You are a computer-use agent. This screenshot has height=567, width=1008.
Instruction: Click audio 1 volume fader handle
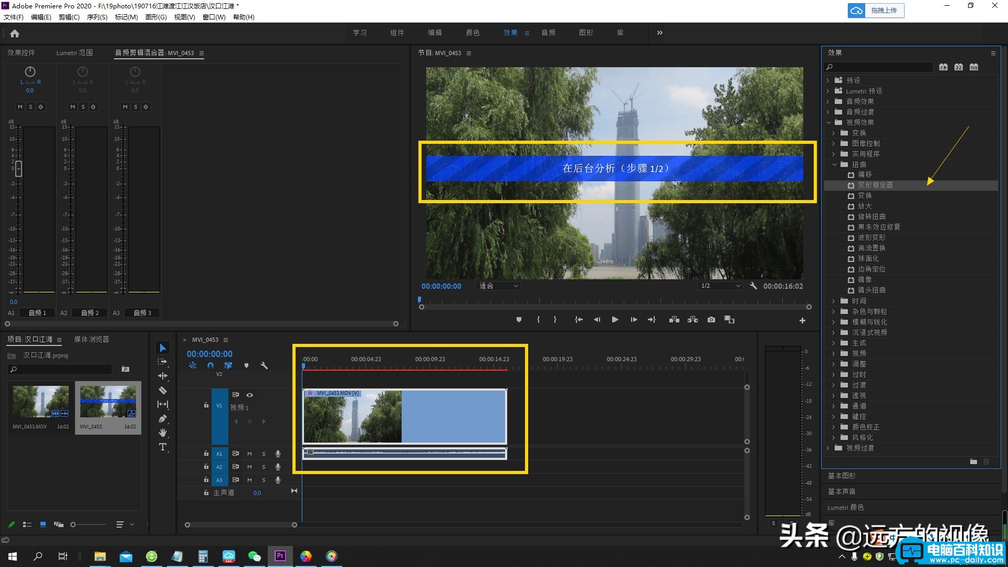[19, 169]
